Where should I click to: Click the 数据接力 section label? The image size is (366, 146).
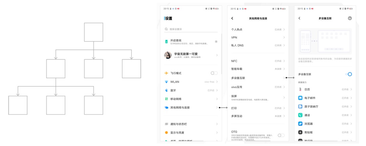(x=302, y=82)
